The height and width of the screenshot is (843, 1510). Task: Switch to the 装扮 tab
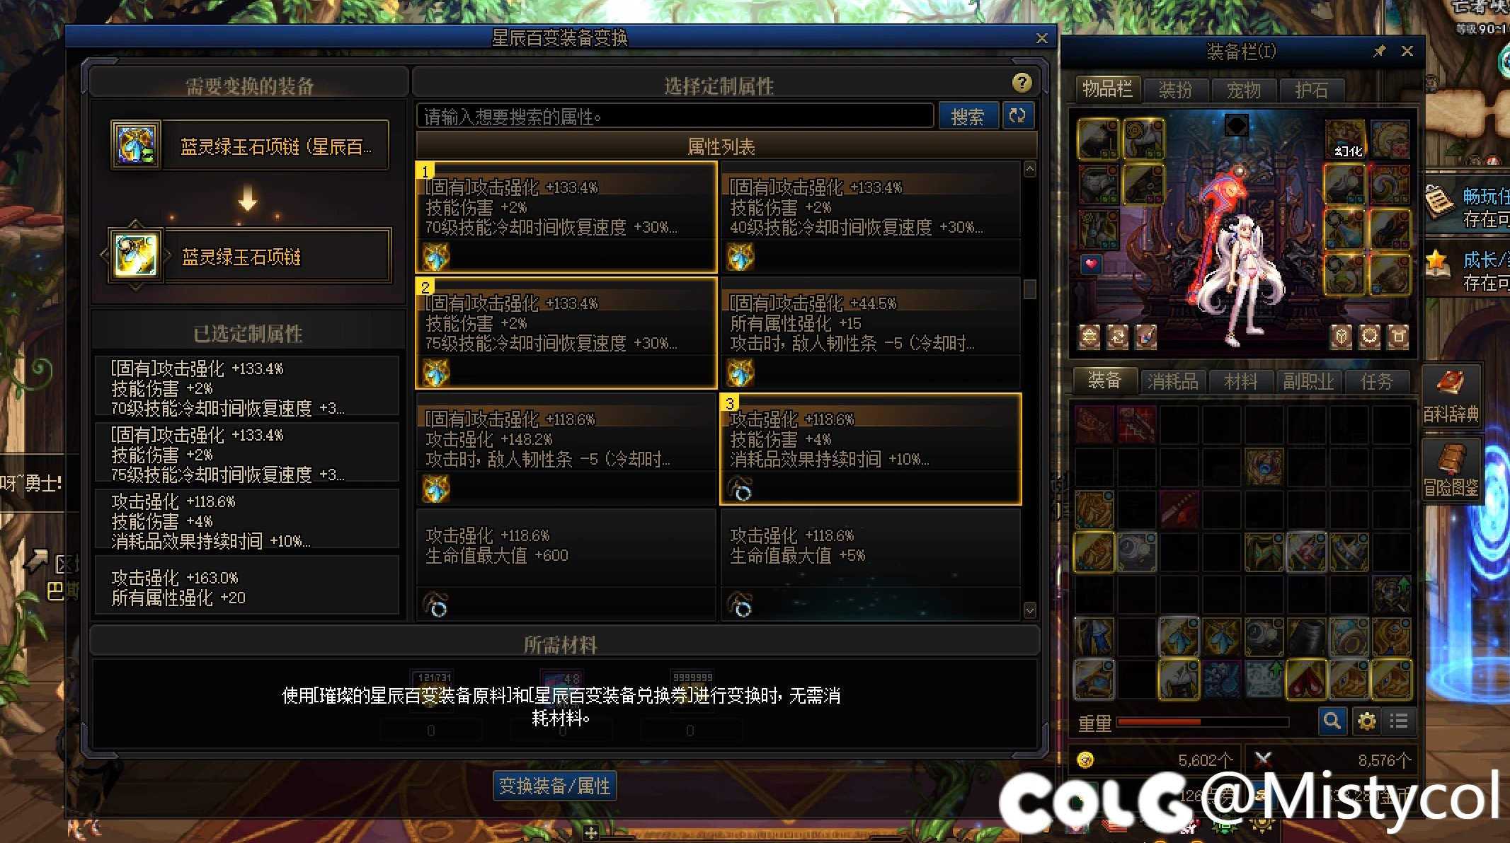(1175, 91)
